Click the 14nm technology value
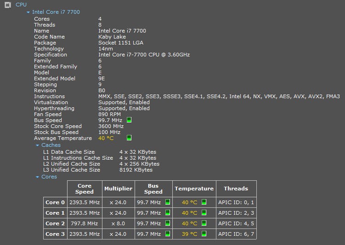This screenshot has width=345, height=245. [106, 49]
